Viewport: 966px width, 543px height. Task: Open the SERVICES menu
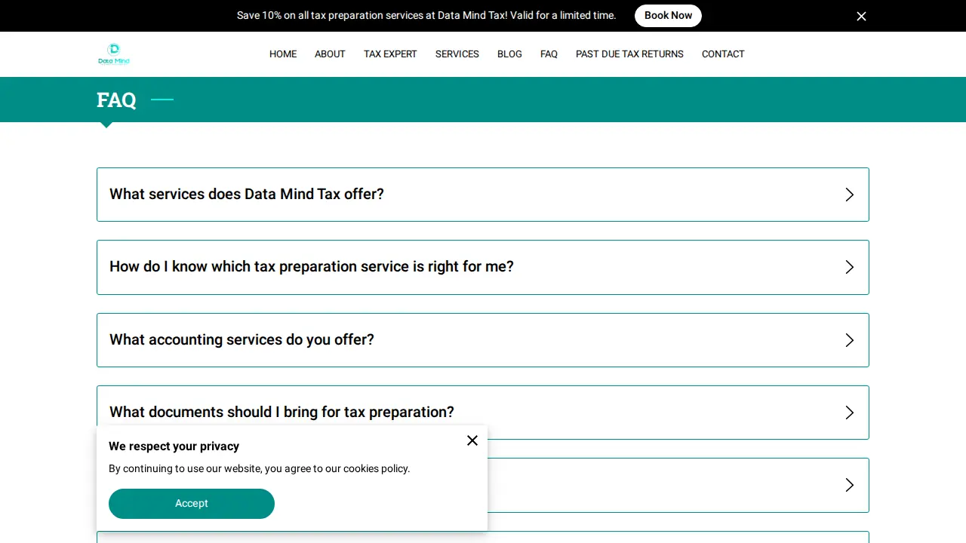click(457, 54)
